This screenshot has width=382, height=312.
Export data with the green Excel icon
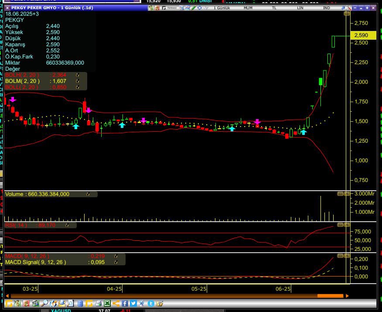[x=107, y=303]
